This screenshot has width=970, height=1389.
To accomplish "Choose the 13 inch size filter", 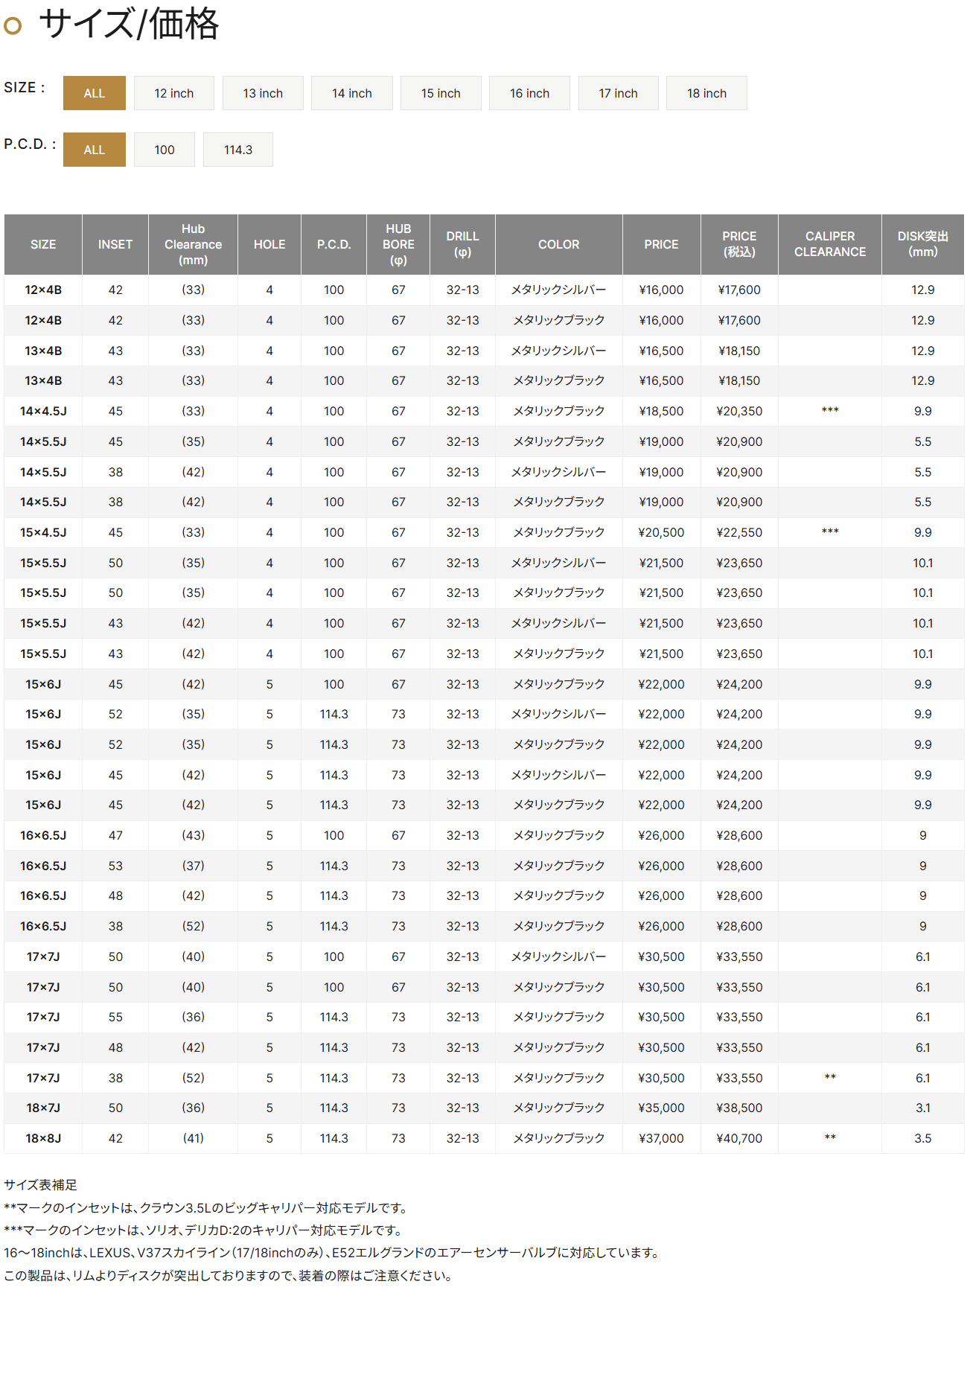I will [x=263, y=93].
